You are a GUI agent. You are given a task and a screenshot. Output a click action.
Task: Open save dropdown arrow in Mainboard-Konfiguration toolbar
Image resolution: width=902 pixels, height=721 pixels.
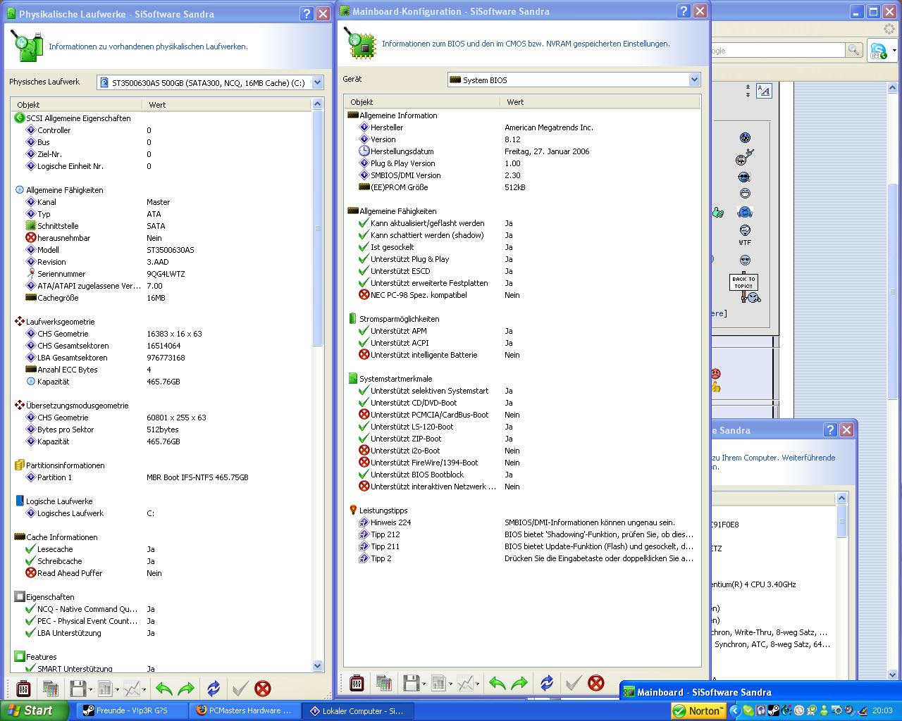[424, 684]
